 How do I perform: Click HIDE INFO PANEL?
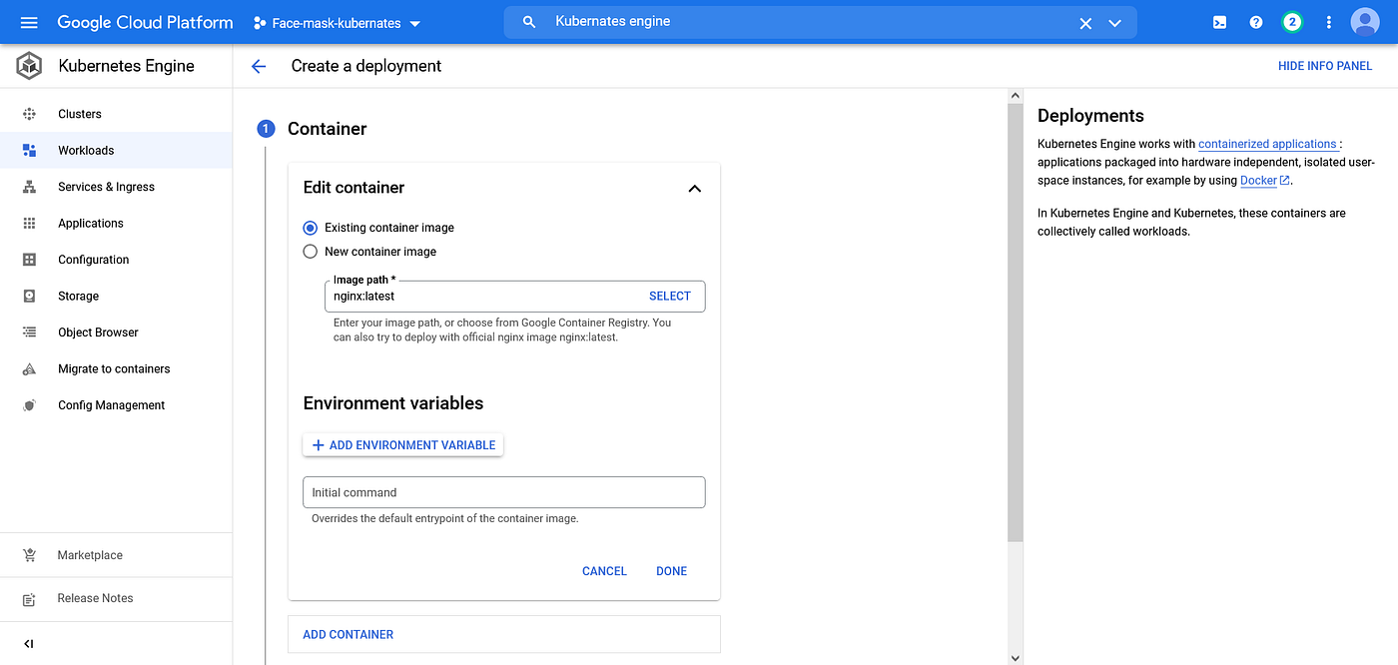click(1325, 66)
